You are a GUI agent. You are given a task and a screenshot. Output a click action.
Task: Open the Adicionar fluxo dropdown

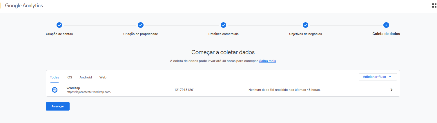[x=378, y=77]
